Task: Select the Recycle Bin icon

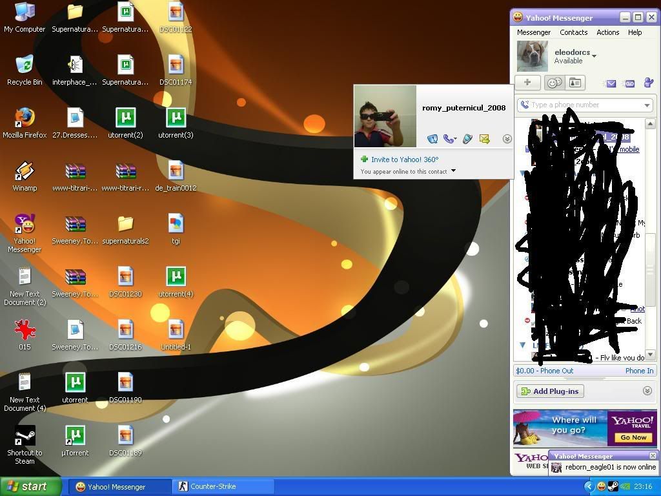Action: 25,70
